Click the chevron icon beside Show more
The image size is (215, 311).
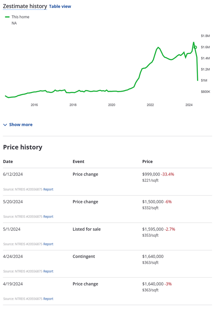coord(5,125)
